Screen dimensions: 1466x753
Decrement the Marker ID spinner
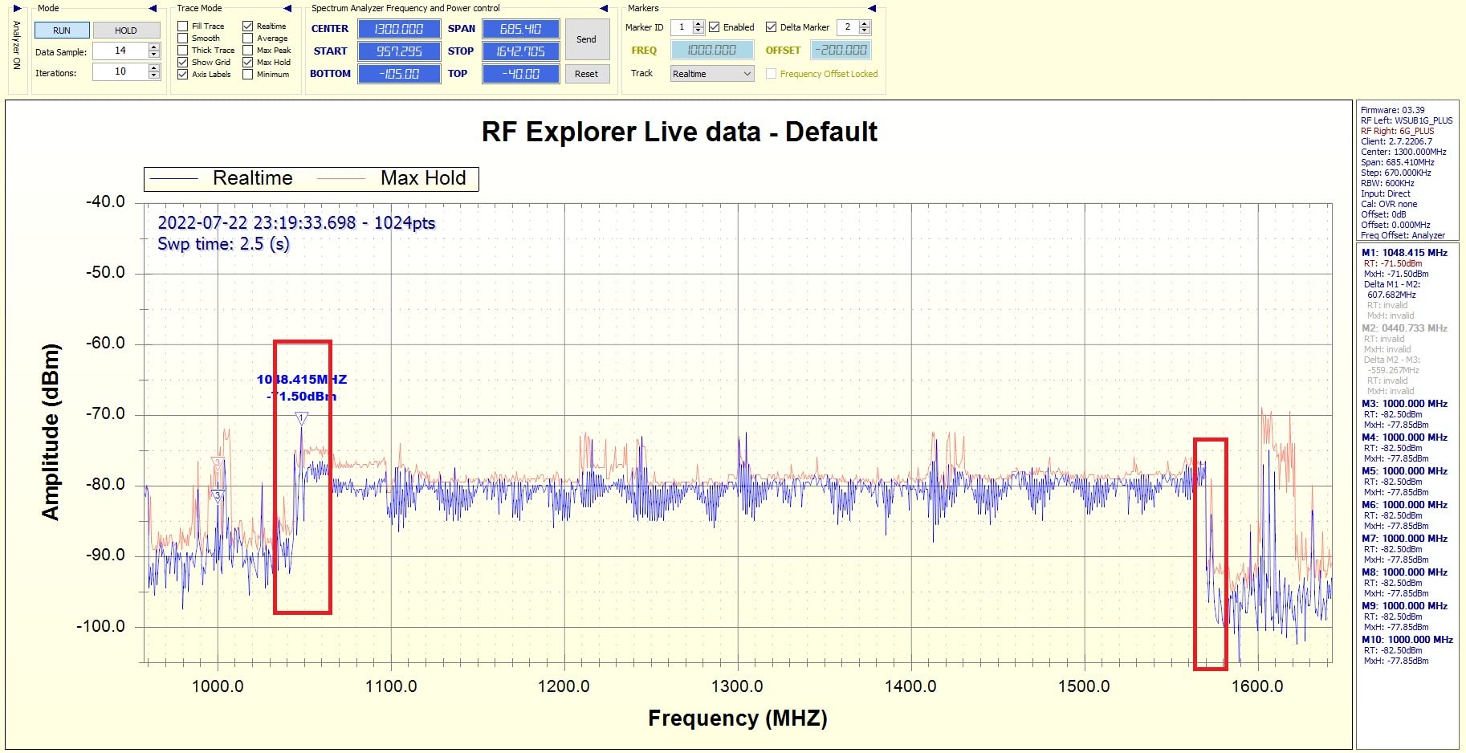point(698,31)
